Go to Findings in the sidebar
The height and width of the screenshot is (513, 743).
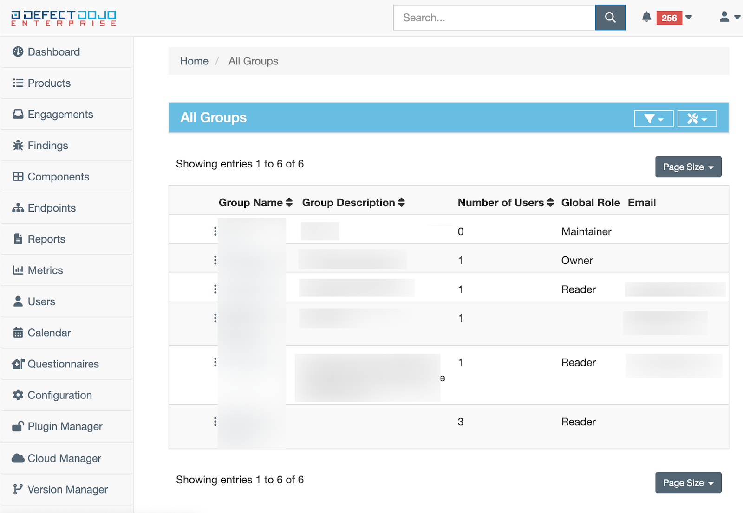pyautogui.click(x=47, y=146)
